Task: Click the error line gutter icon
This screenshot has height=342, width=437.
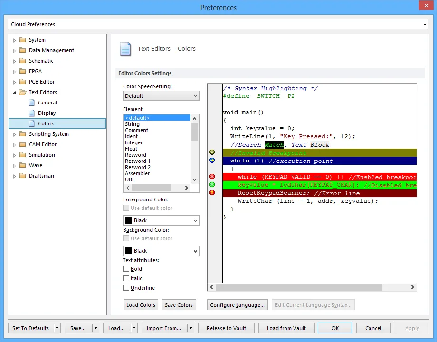Action: point(212,193)
